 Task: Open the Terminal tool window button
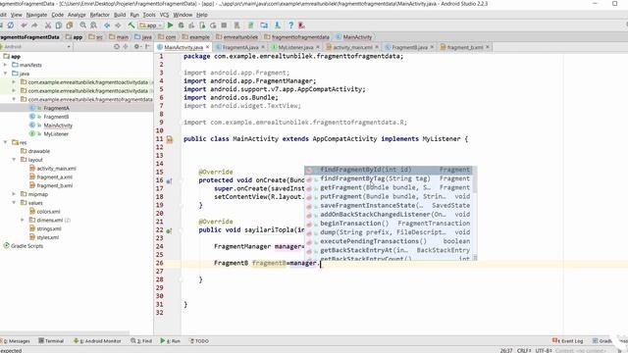51,341
